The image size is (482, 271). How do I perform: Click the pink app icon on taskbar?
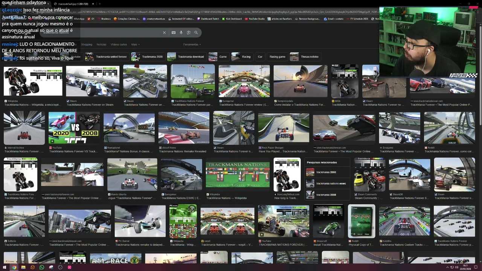(x=69, y=267)
